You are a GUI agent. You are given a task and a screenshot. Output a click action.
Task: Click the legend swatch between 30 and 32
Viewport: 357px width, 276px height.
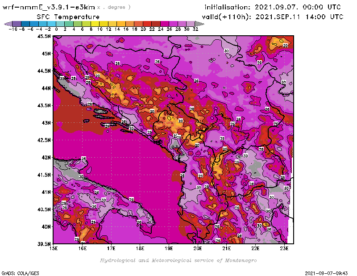tap(191, 24)
